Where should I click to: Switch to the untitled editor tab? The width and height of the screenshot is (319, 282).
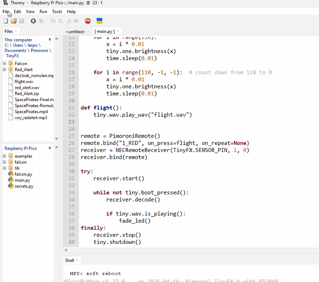75,31
